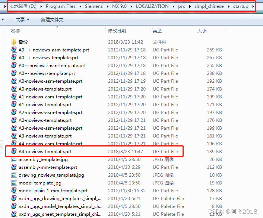Navigate to prc folder in address bar

click(181, 6)
